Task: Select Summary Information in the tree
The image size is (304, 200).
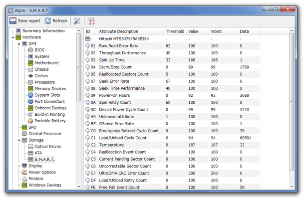Action: [43, 31]
